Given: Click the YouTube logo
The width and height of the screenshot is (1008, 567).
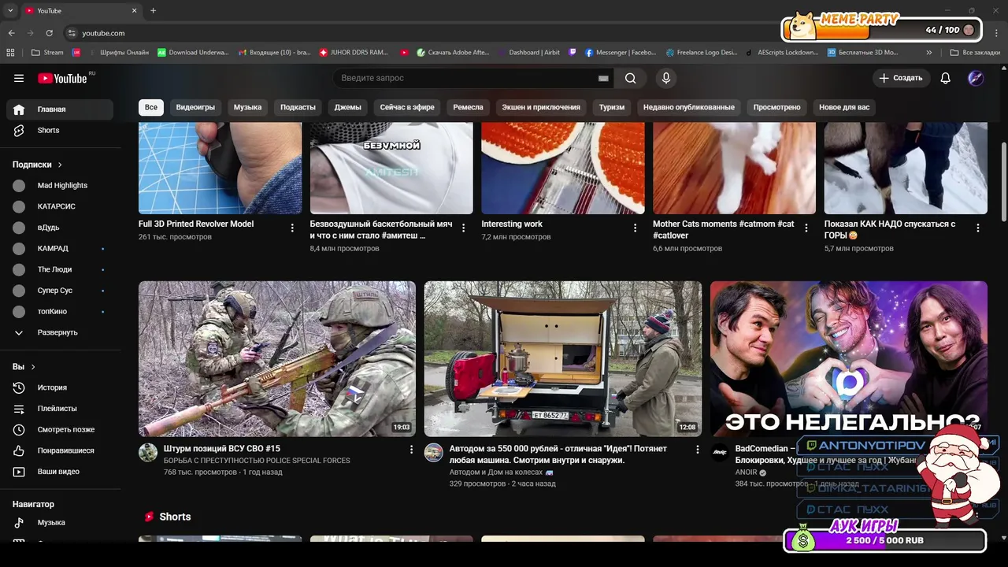Looking at the screenshot, I should [x=63, y=78].
